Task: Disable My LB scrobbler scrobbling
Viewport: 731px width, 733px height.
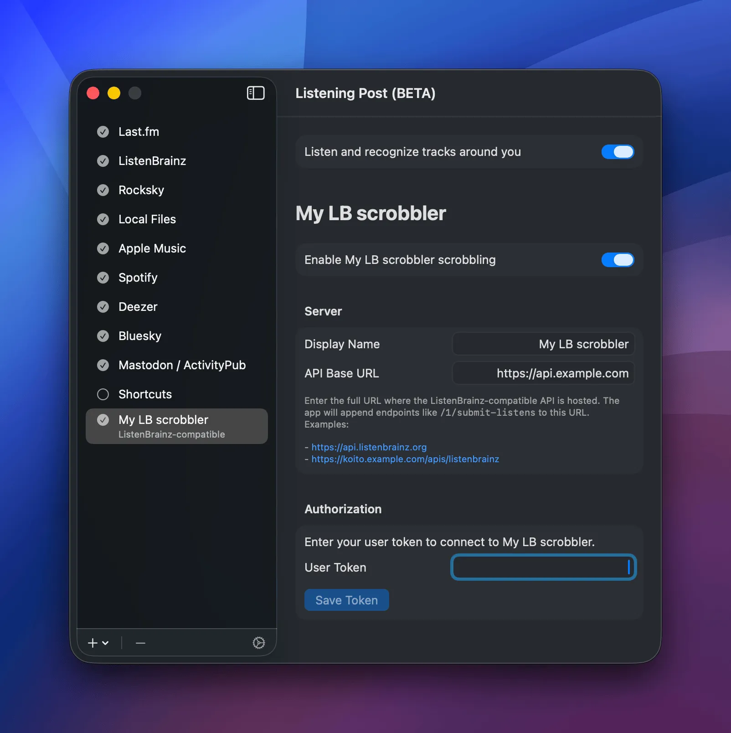Action: 618,260
